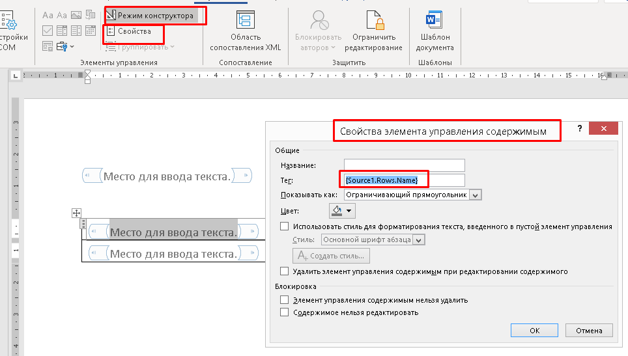Insert a picture content control
Viewport: 628px width, 356px height.
click(78, 15)
